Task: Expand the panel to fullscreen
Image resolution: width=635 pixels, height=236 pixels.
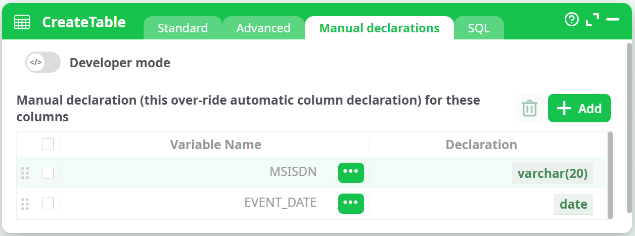Action: (x=592, y=20)
